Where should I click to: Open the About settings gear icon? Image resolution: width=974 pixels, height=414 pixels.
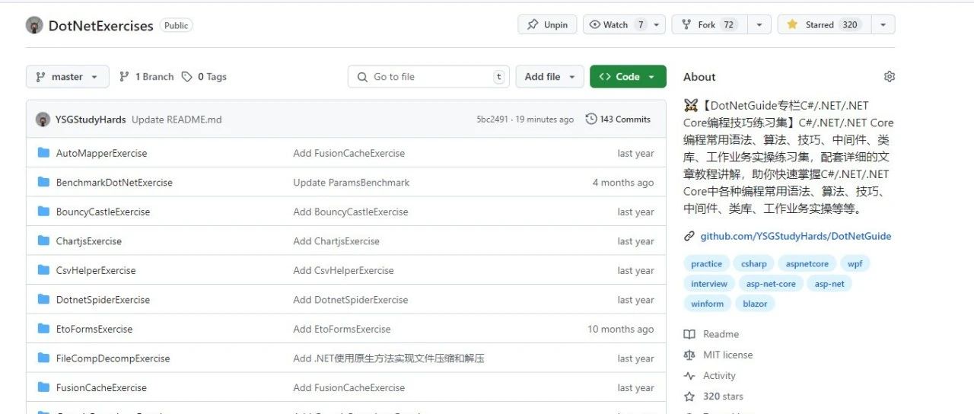coord(890,77)
